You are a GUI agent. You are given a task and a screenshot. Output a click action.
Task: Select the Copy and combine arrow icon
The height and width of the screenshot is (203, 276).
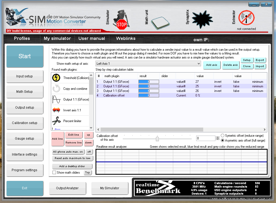click(56, 88)
